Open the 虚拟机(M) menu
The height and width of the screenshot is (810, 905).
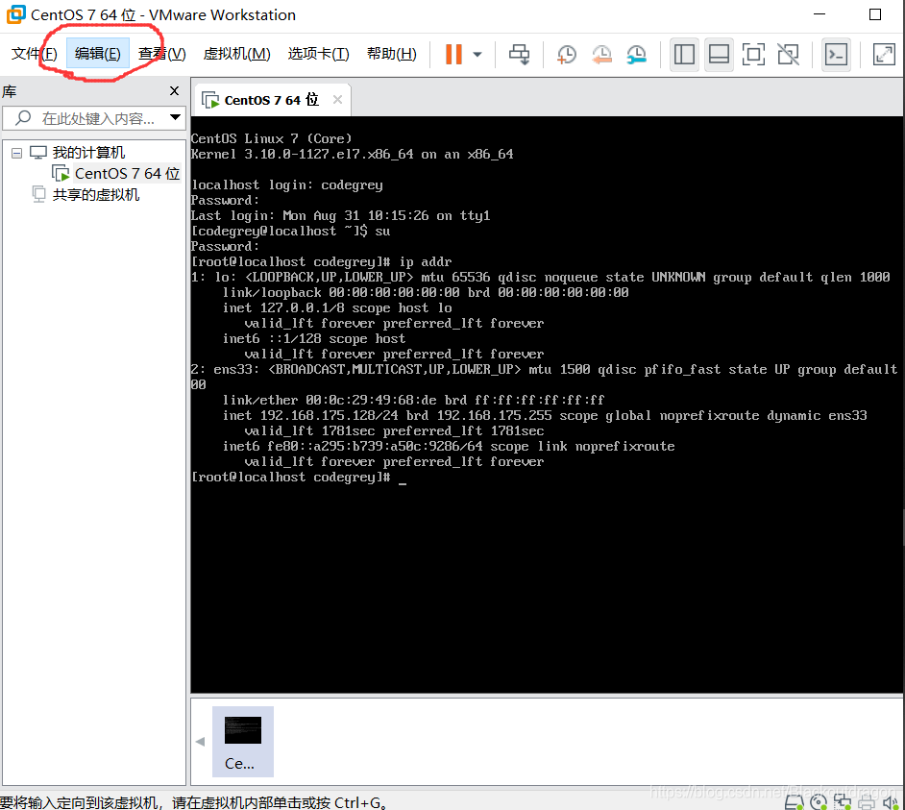coord(236,54)
